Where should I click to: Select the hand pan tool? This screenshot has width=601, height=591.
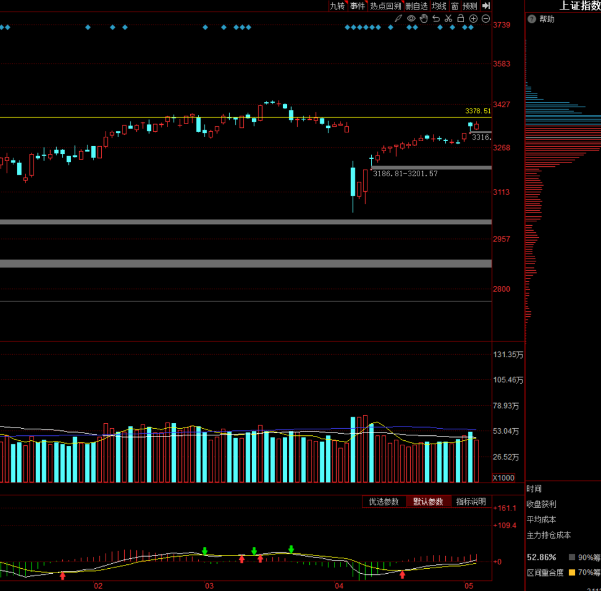point(423,19)
